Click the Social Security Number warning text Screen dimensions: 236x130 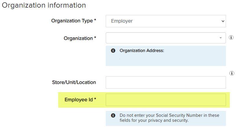pyautogui.click(x=169, y=118)
